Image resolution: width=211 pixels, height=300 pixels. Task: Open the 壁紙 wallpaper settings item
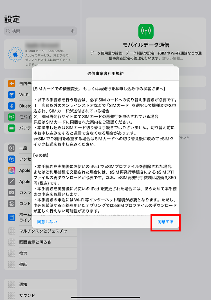[41, 264]
